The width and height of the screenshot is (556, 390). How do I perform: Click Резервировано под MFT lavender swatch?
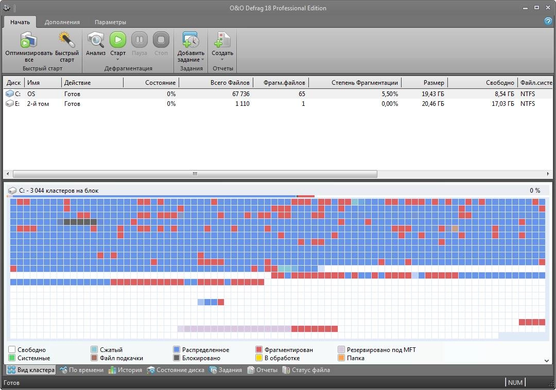pos(341,349)
